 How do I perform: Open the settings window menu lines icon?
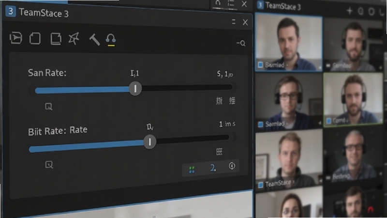(x=234, y=21)
